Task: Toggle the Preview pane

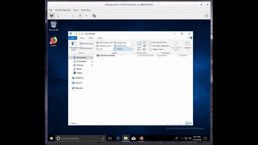Action: 86,43
